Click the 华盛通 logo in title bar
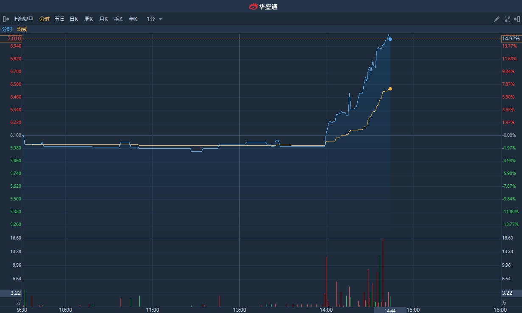 pos(263,6)
